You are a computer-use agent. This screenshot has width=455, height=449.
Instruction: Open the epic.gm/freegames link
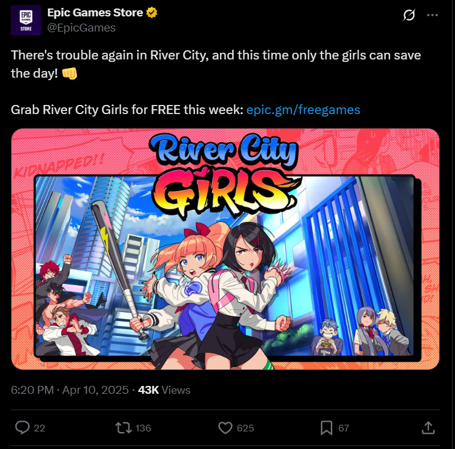point(304,110)
